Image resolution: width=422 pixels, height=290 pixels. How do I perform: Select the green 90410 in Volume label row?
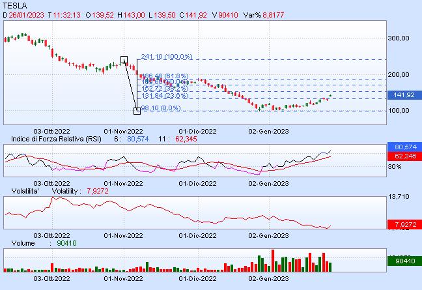point(66,244)
